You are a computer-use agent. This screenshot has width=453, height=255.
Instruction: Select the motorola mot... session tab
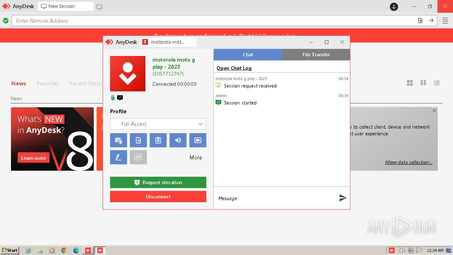pyautogui.click(x=169, y=42)
